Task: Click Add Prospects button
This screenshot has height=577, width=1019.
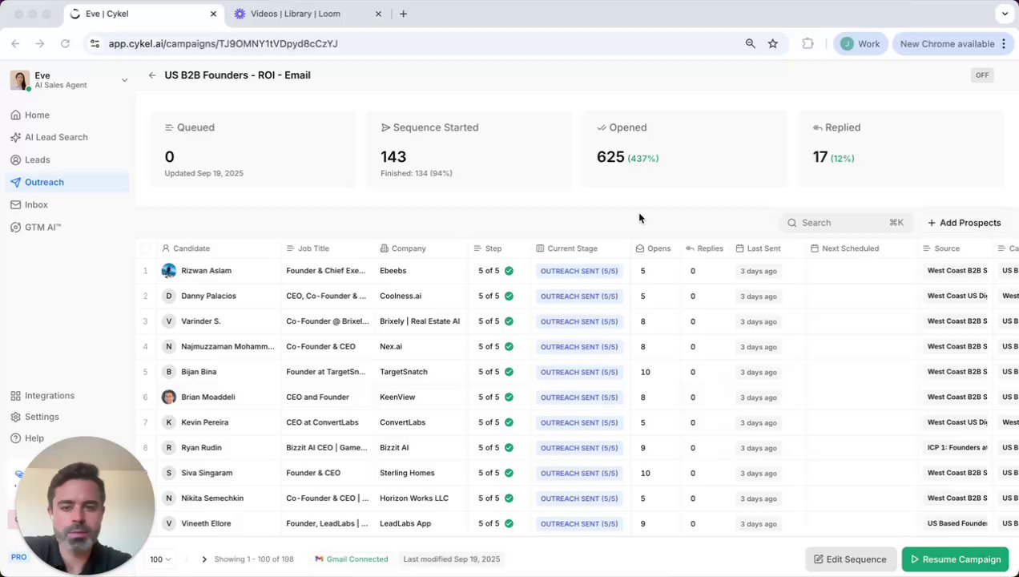Action: click(965, 223)
